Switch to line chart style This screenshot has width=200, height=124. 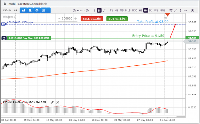(x=104, y=11)
